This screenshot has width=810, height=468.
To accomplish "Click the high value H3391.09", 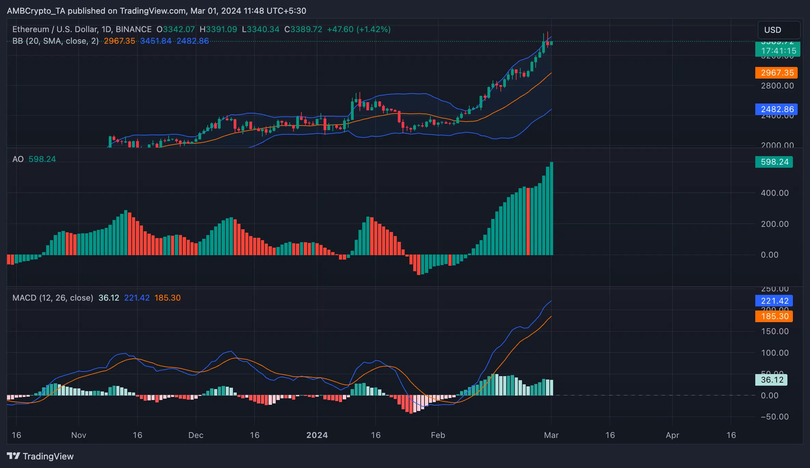I will click(x=218, y=29).
